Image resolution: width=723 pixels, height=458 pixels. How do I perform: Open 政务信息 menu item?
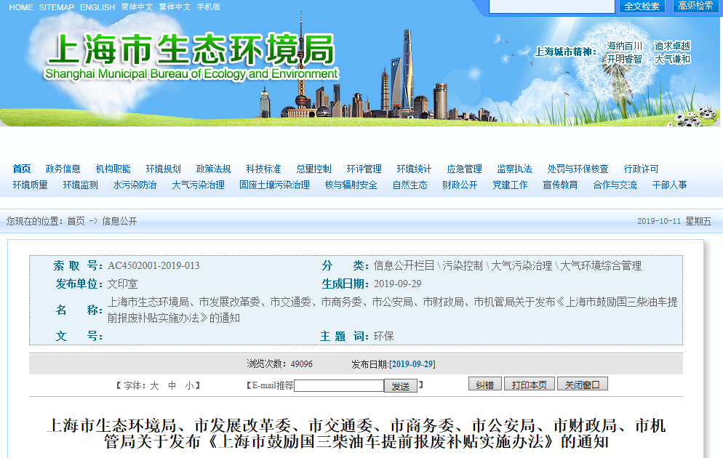(63, 169)
